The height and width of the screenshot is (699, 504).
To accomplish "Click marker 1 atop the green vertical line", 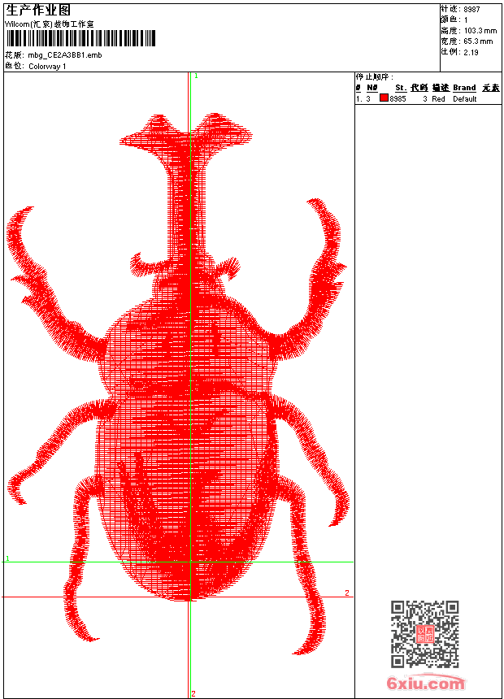I will click(196, 76).
